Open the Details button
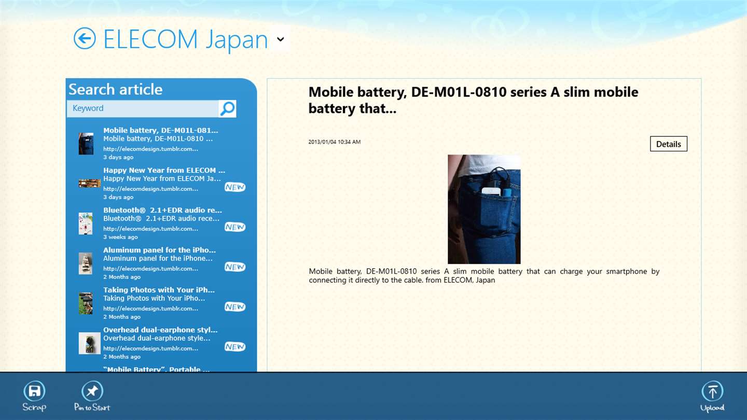This screenshot has width=747, height=420. pos(669,144)
